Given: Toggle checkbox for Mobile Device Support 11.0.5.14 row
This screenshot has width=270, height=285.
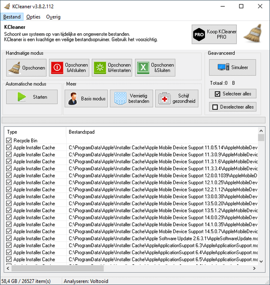Looking at the screenshot, I should click(9, 148).
